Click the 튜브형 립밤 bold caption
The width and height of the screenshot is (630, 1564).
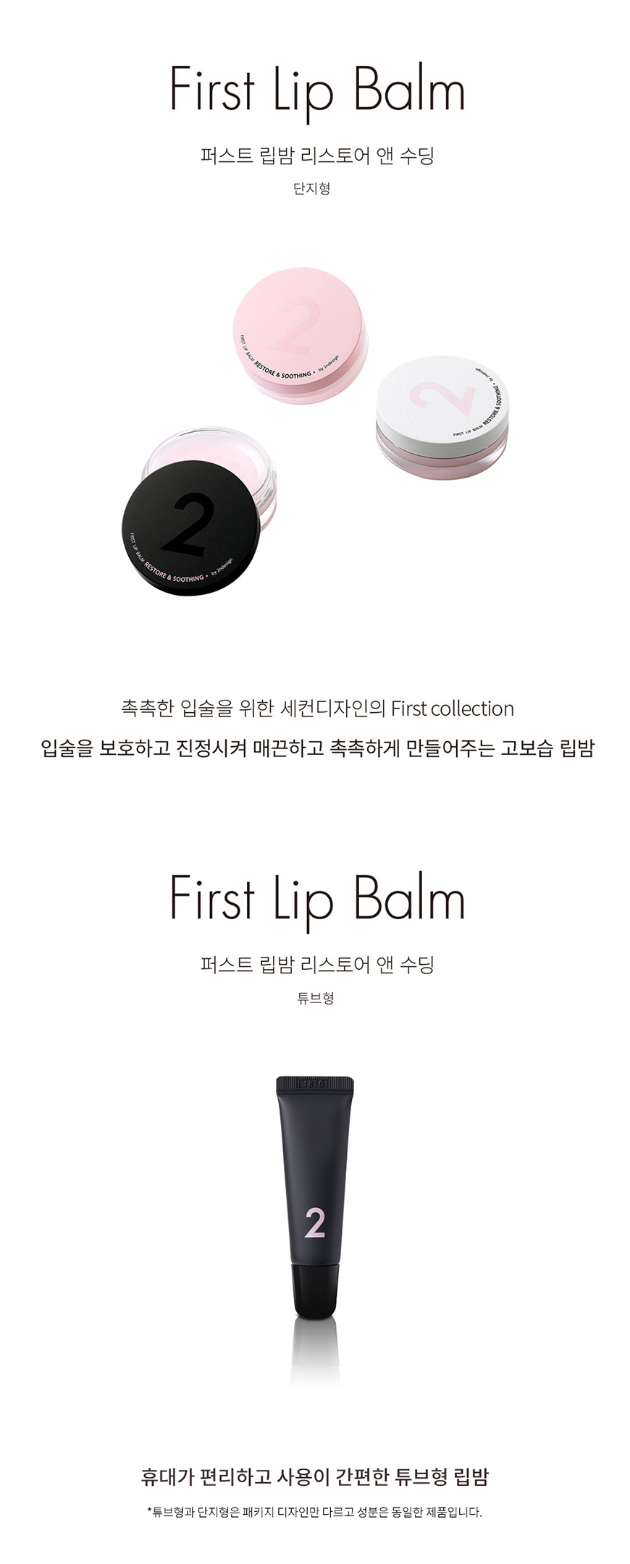pyautogui.click(x=315, y=1476)
